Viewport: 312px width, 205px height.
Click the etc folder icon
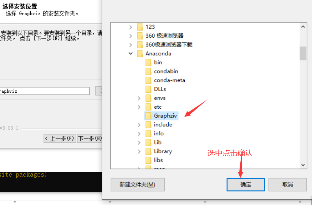coord(148,107)
